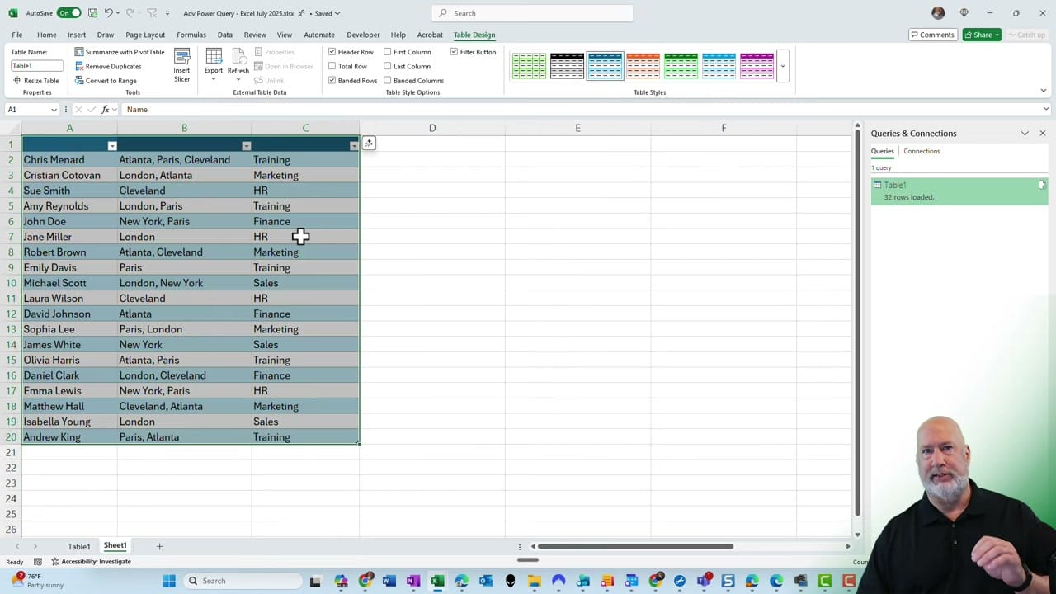Disable the Banded Rows option
Viewport: 1056px width, 594px height.
point(332,80)
